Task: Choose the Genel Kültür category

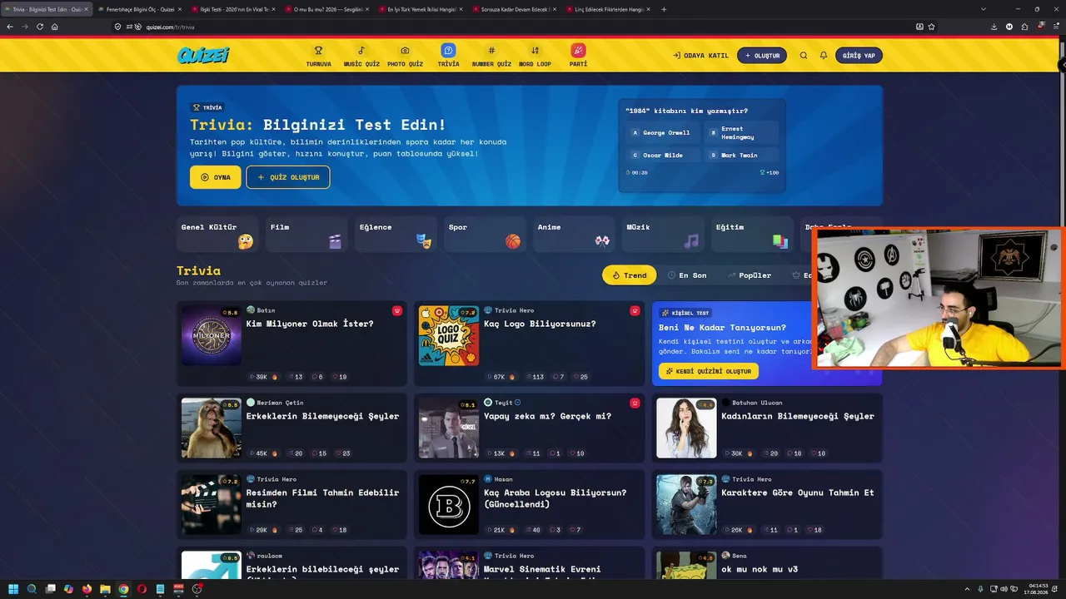Action: (x=218, y=235)
